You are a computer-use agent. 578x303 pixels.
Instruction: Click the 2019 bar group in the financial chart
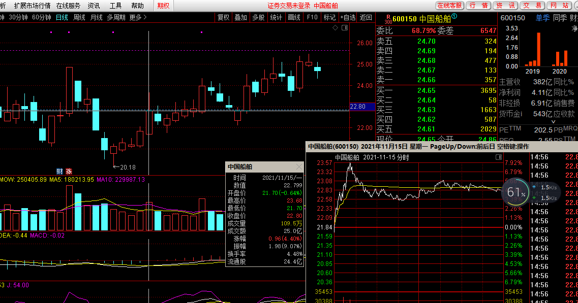(532, 49)
